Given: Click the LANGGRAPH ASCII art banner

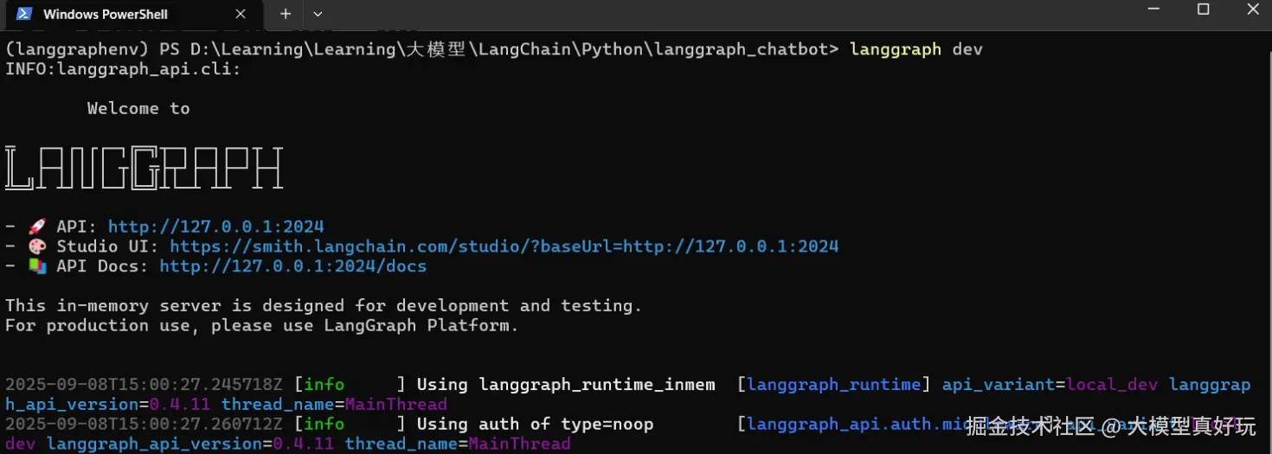Looking at the screenshot, I should pyautogui.click(x=144, y=169).
